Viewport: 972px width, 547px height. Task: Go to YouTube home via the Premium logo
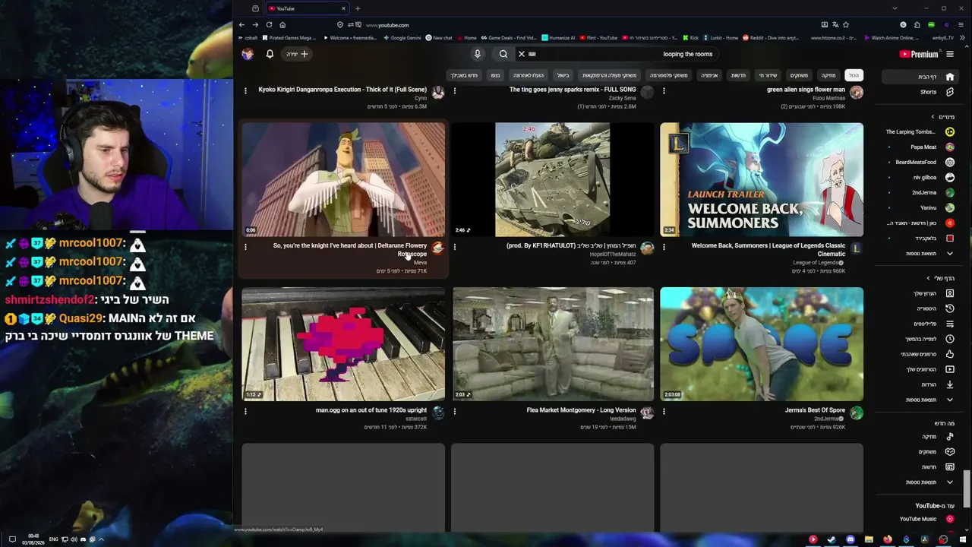[x=919, y=54]
